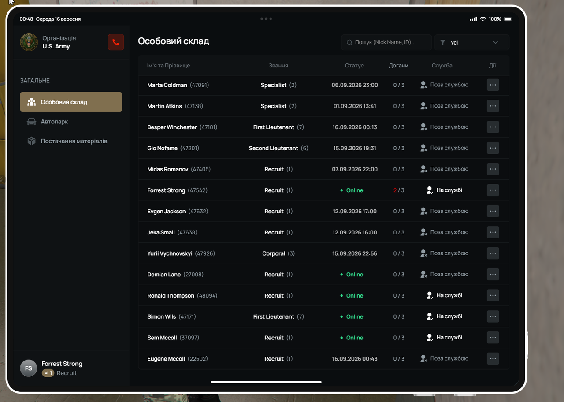Viewport: 564px width, 402px height.
Task: Click the Служба column header
Action: click(442, 65)
